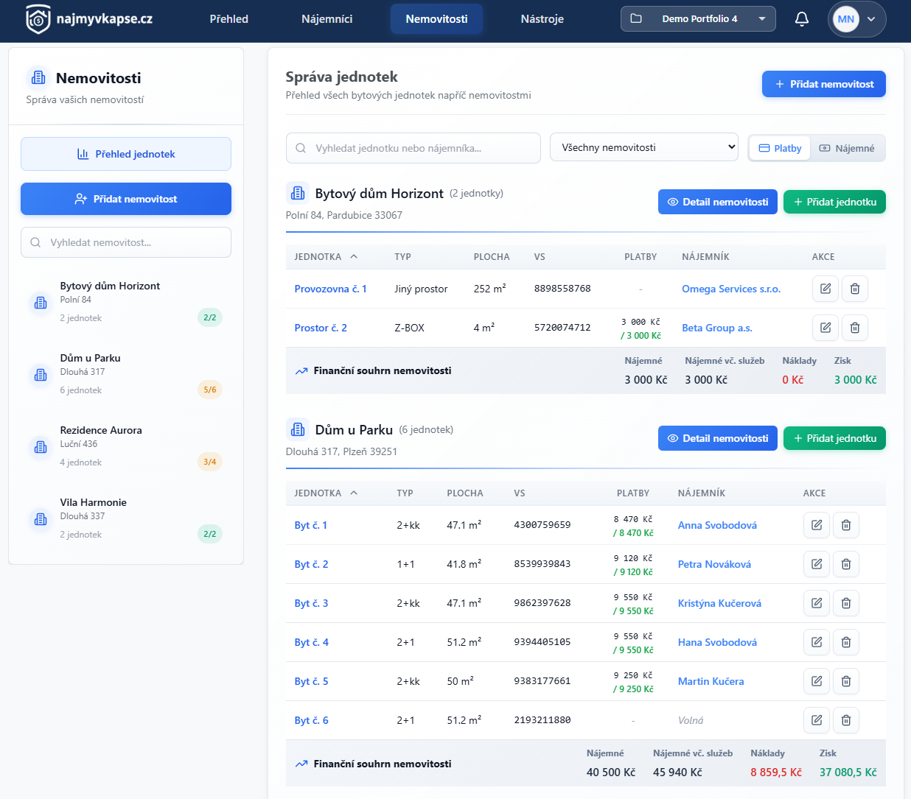911x799 pixels.
Task: Select Rezidence Aurora in sidebar list
Action: coord(101,431)
